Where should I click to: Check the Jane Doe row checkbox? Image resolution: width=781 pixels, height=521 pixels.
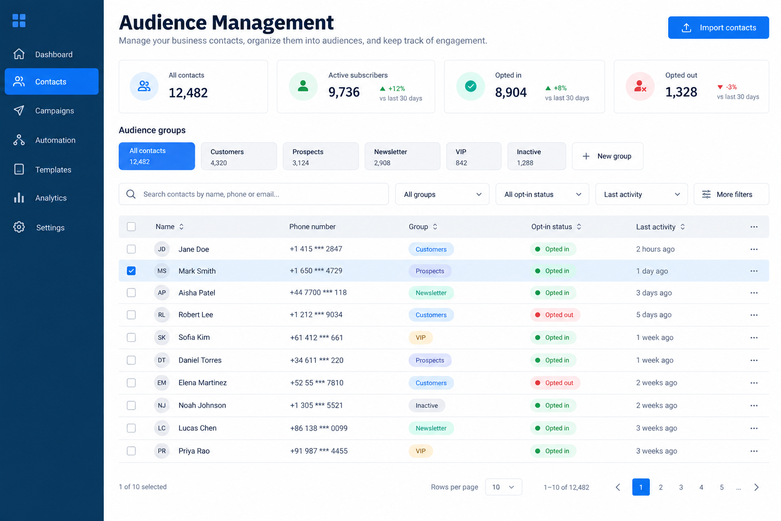click(x=131, y=249)
